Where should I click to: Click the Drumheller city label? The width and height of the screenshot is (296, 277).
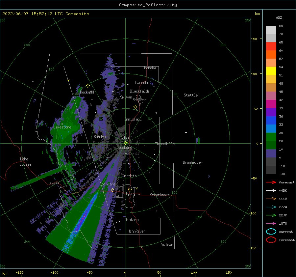tap(193, 162)
